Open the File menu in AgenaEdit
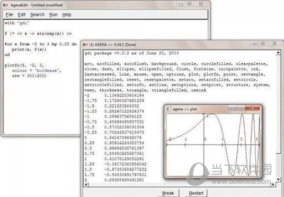Viewport: 284px width, 197px height. pos(9,14)
